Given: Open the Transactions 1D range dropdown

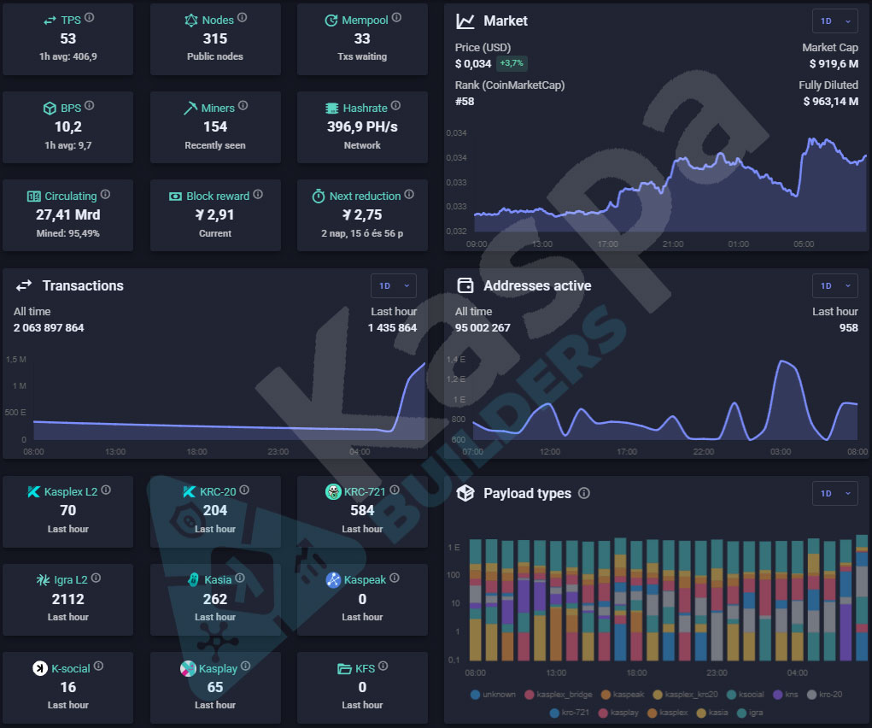Looking at the screenshot, I should [x=393, y=285].
